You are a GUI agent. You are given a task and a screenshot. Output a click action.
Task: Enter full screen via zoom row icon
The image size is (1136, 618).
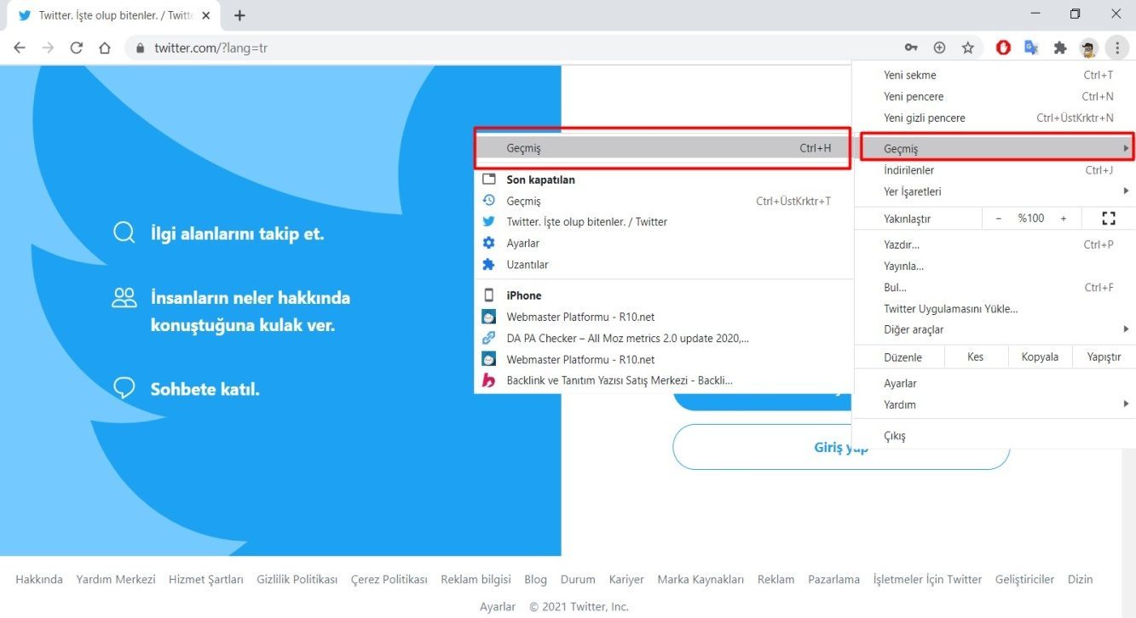(1108, 219)
